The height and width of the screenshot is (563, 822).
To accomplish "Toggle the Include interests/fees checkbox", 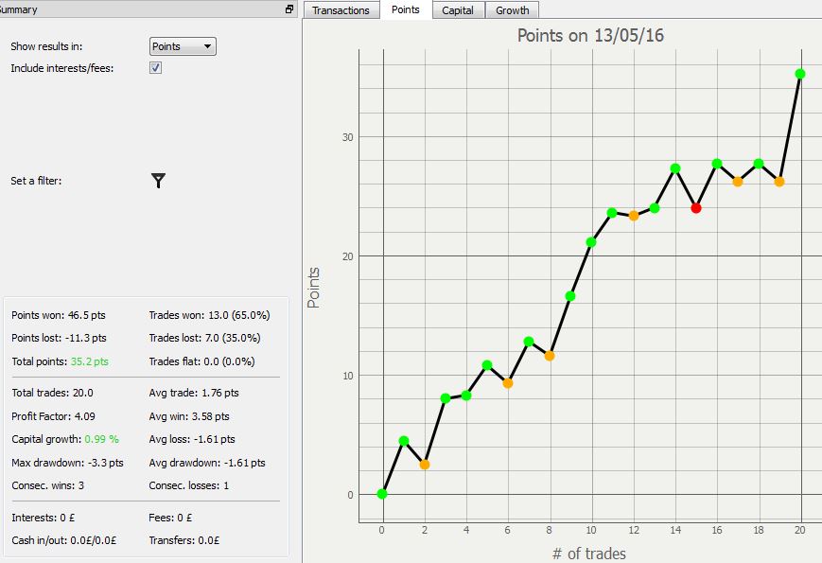I will [x=156, y=67].
